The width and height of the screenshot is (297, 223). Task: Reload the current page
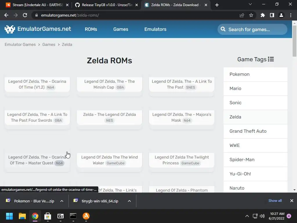25,15
